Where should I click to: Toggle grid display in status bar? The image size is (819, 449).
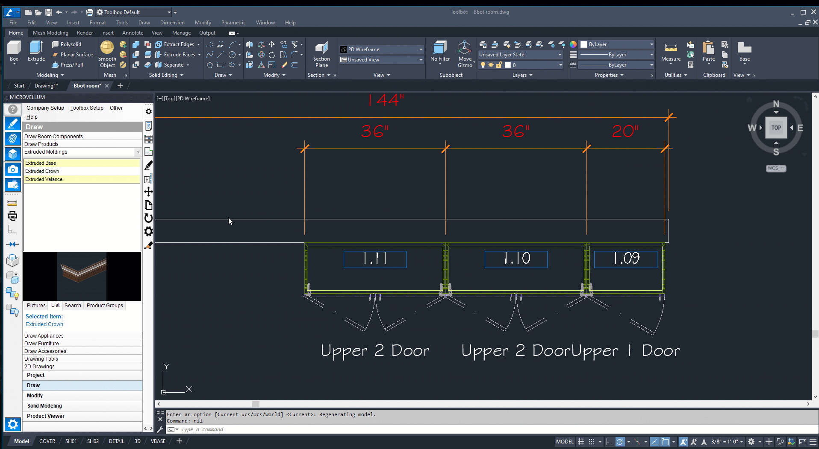581,442
